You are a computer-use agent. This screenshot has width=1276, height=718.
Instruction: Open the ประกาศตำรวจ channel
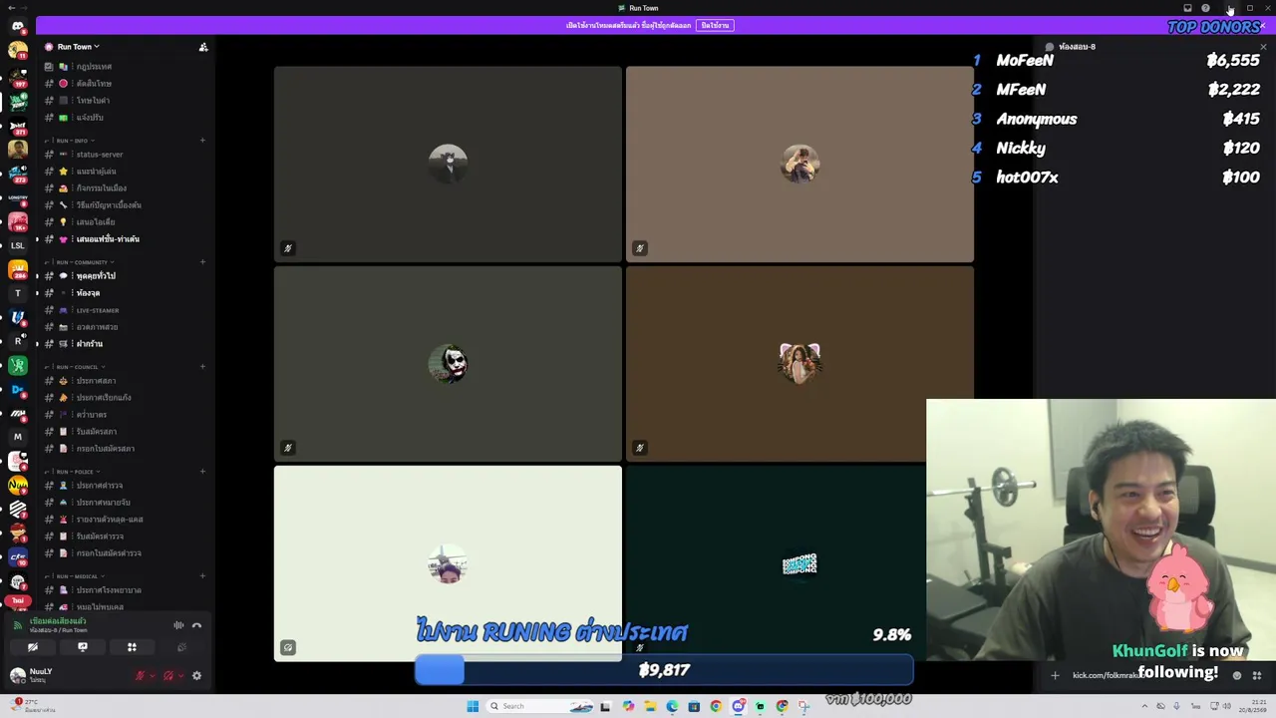tap(124, 486)
